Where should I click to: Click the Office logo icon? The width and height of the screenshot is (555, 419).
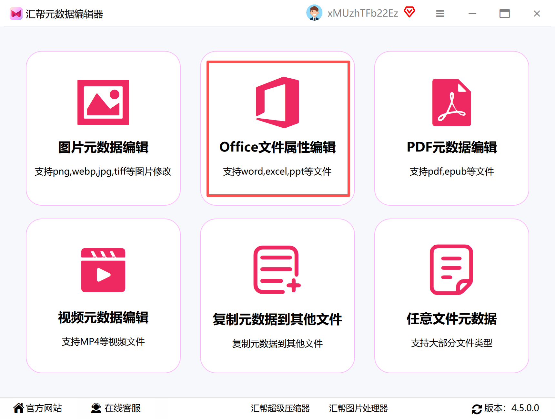(277, 102)
